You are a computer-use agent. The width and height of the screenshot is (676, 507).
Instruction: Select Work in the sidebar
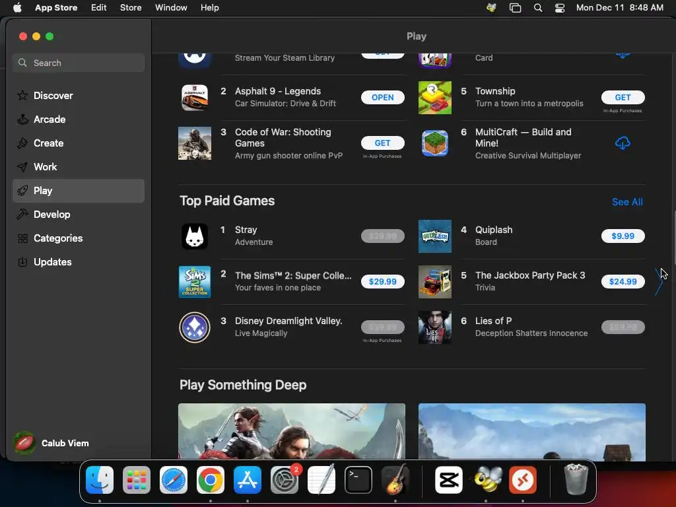79,167
